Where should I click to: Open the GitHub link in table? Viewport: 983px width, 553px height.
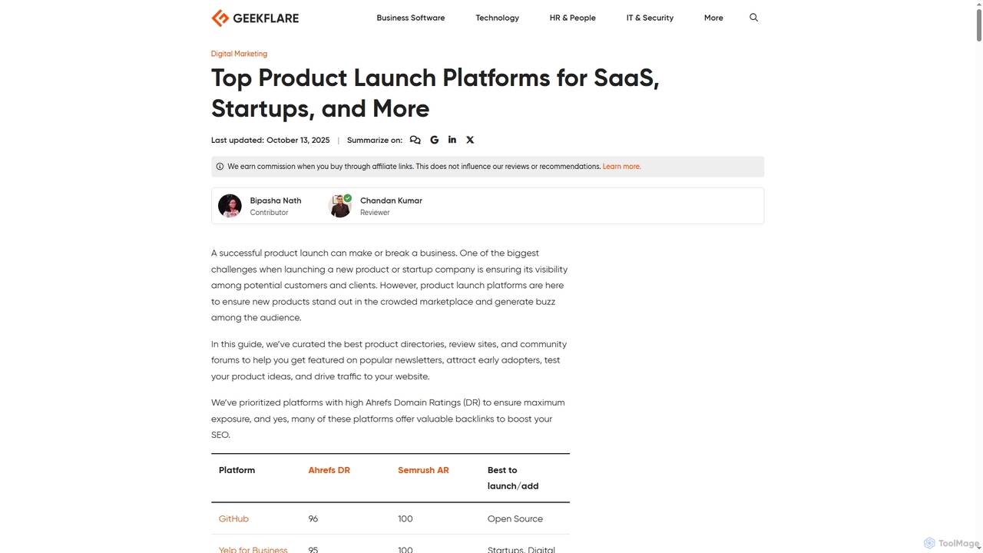[x=233, y=519]
